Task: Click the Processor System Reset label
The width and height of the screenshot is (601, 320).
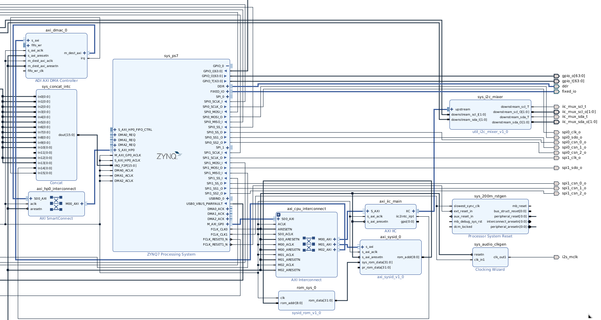Action: (x=490, y=236)
